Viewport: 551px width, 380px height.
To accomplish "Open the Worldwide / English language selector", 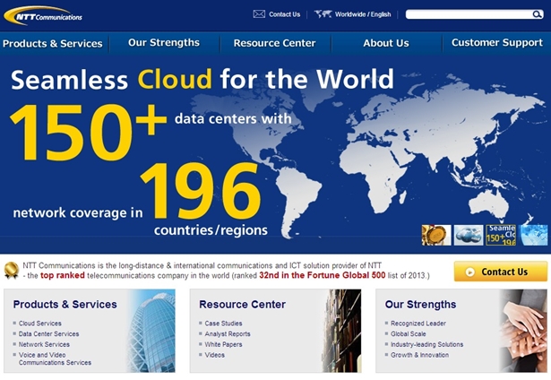I will pos(363,14).
